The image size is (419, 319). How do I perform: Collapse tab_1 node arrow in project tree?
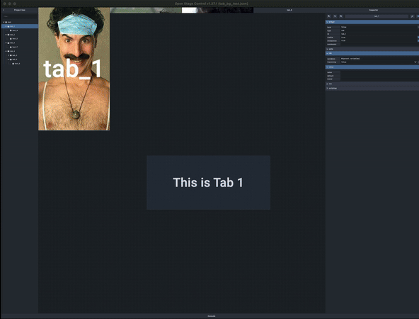pyautogui.click(x=6, y=26)
